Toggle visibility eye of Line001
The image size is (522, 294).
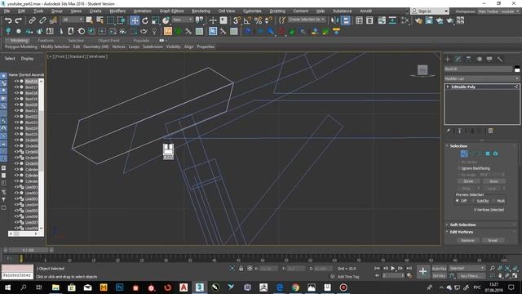[16, 187]
